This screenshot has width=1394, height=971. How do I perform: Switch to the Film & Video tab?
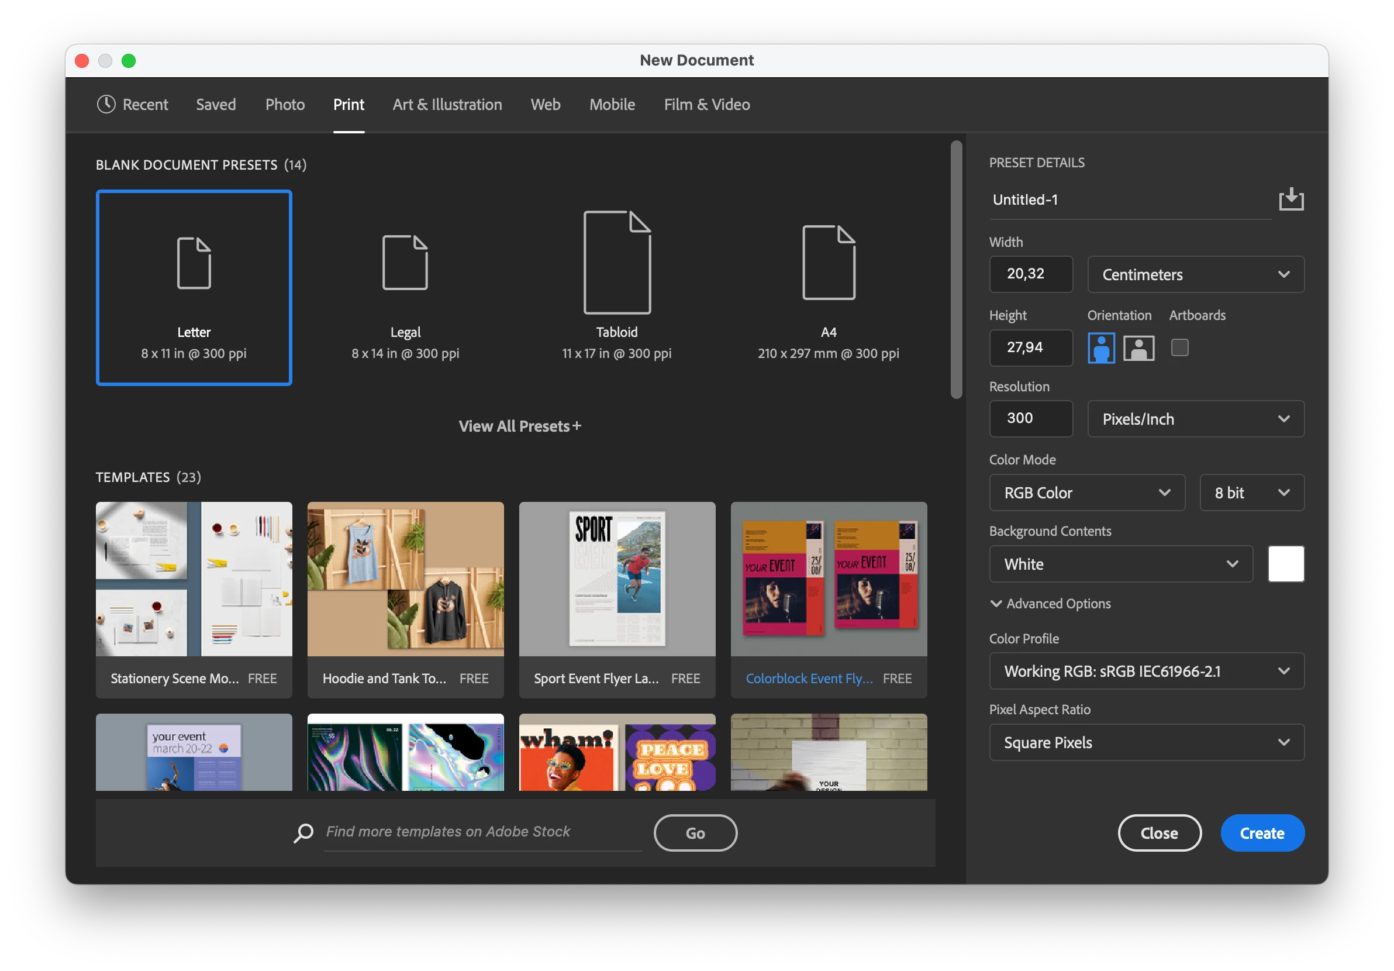pyautogui.click(x=707, y=105)
